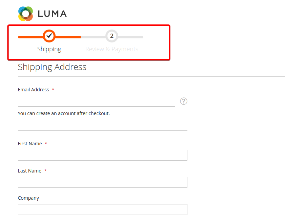Image resolution: width=285 pixels, height=218 pixels.
Task: Click inside the Email Address field
Action: click(x=96, y=101)
